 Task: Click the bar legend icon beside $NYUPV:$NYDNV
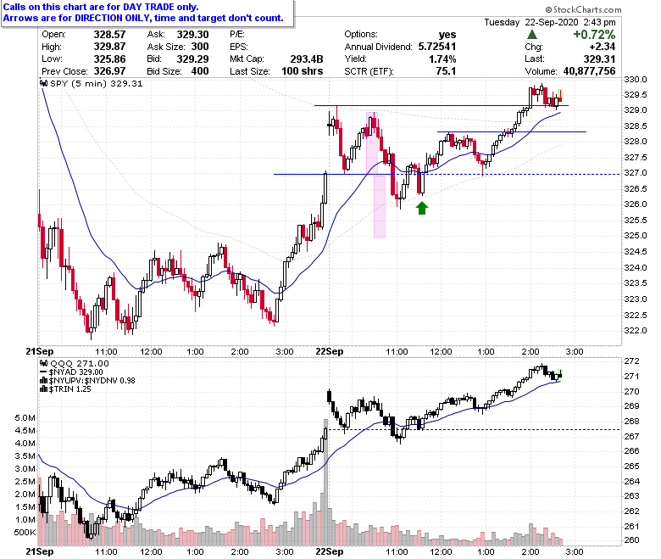click(x=43, y=381)
